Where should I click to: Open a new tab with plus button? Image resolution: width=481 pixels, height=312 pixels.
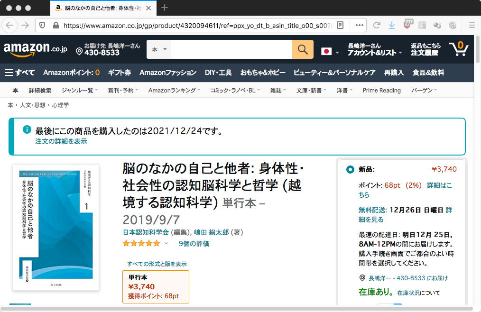tap(165, 8)
